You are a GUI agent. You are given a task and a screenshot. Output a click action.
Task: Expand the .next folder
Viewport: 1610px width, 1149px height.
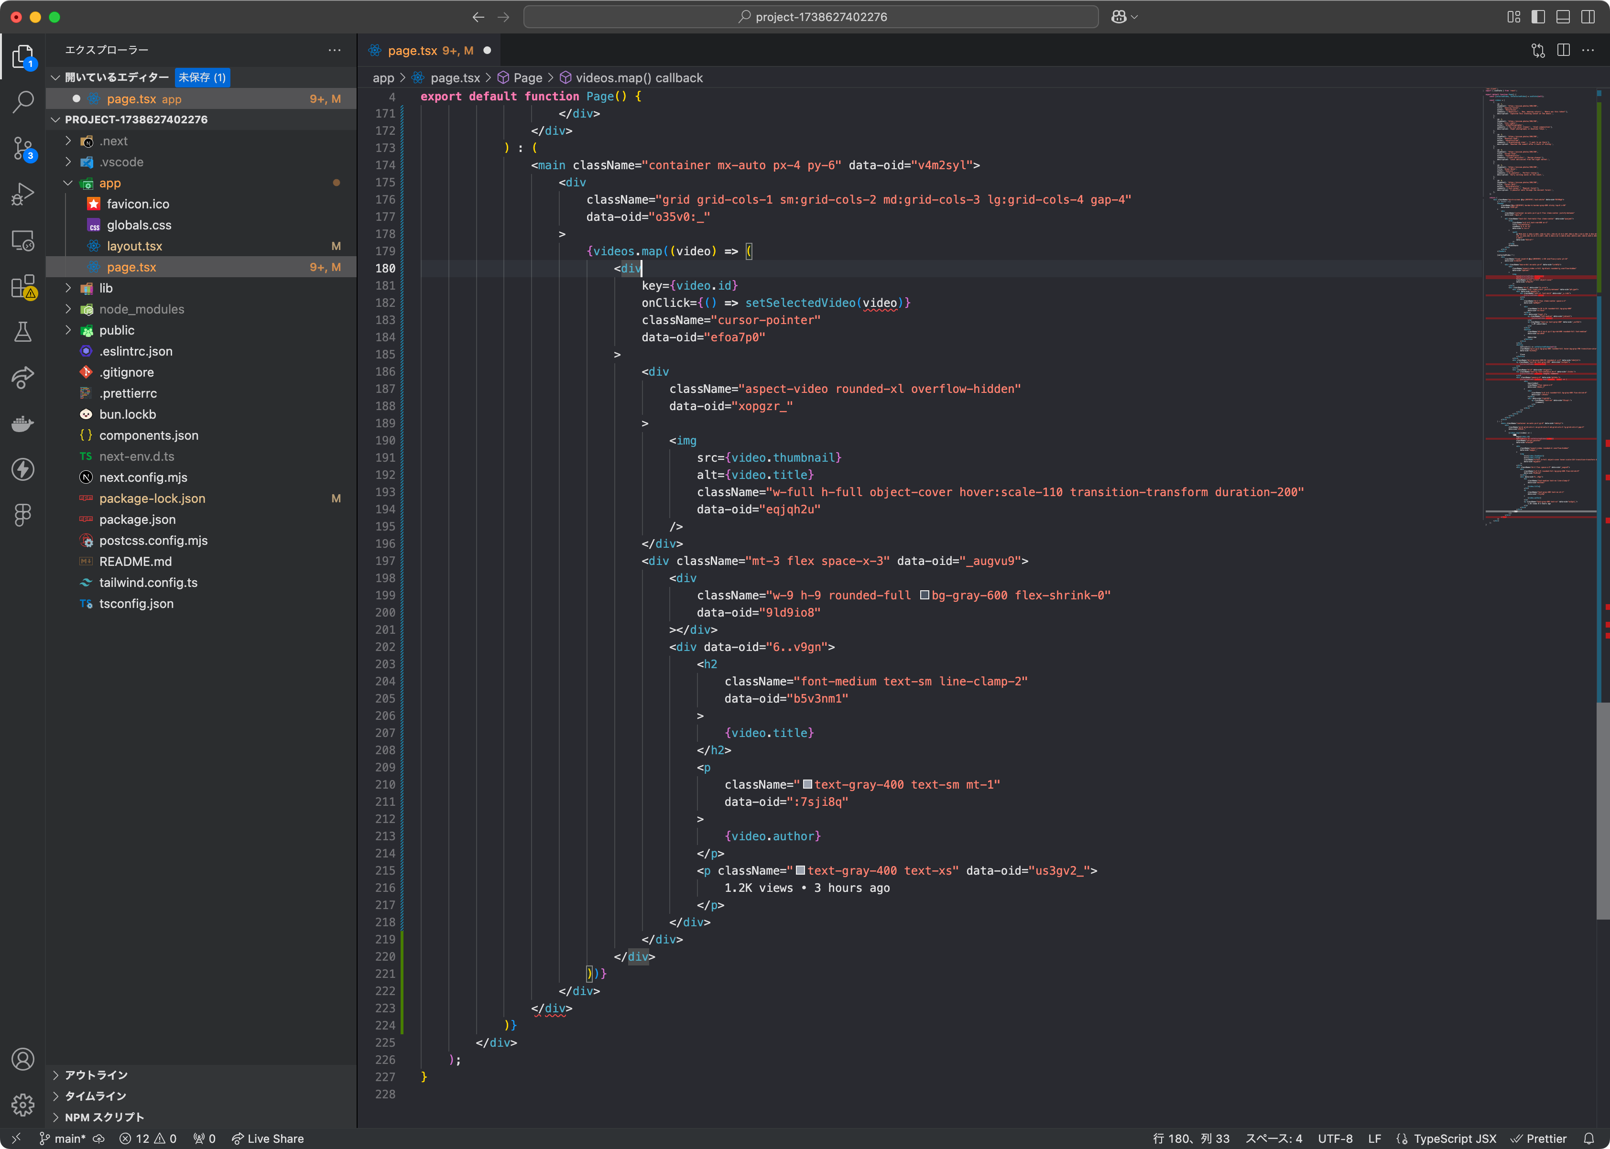[68, 141]
